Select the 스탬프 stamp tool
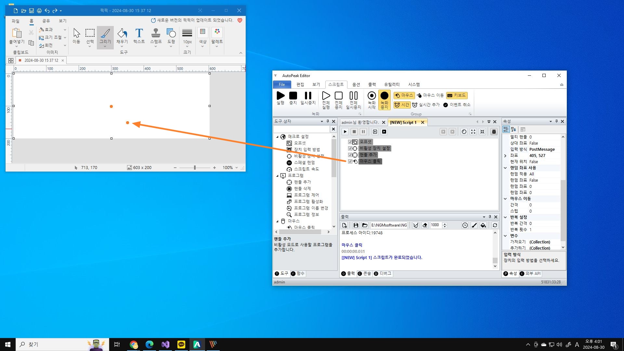The width and height of the screenshot is (624, 351). 156,33
